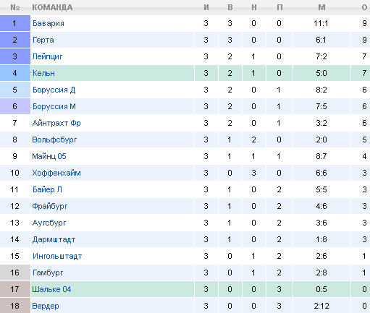
Task: Select the Вольфсбург team link
Action: 54,140
